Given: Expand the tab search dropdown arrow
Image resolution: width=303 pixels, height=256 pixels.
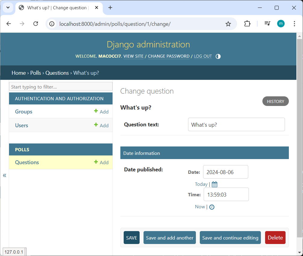Looking at the screenshot, I should [x=8, y=8].
